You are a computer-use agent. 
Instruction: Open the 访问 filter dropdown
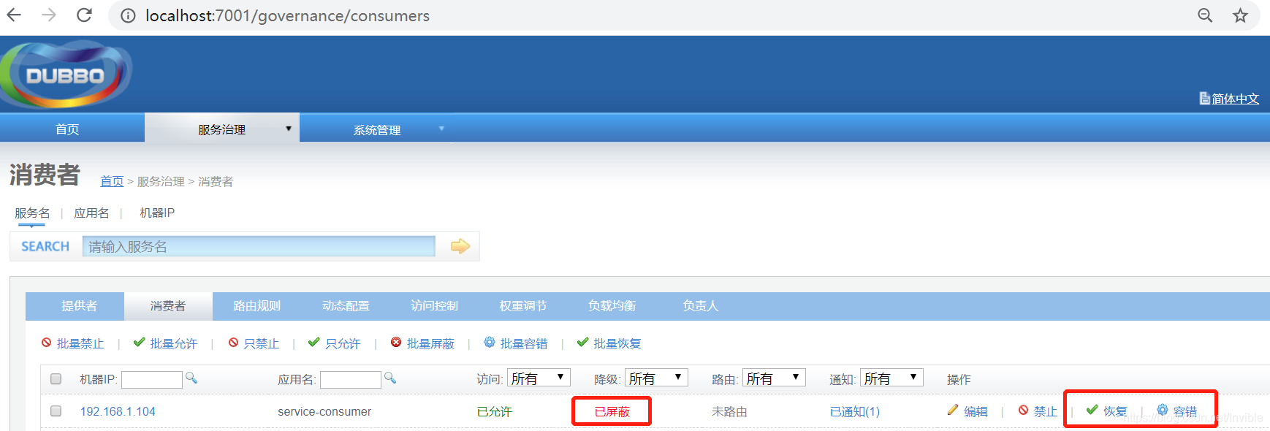click(539, 378)
